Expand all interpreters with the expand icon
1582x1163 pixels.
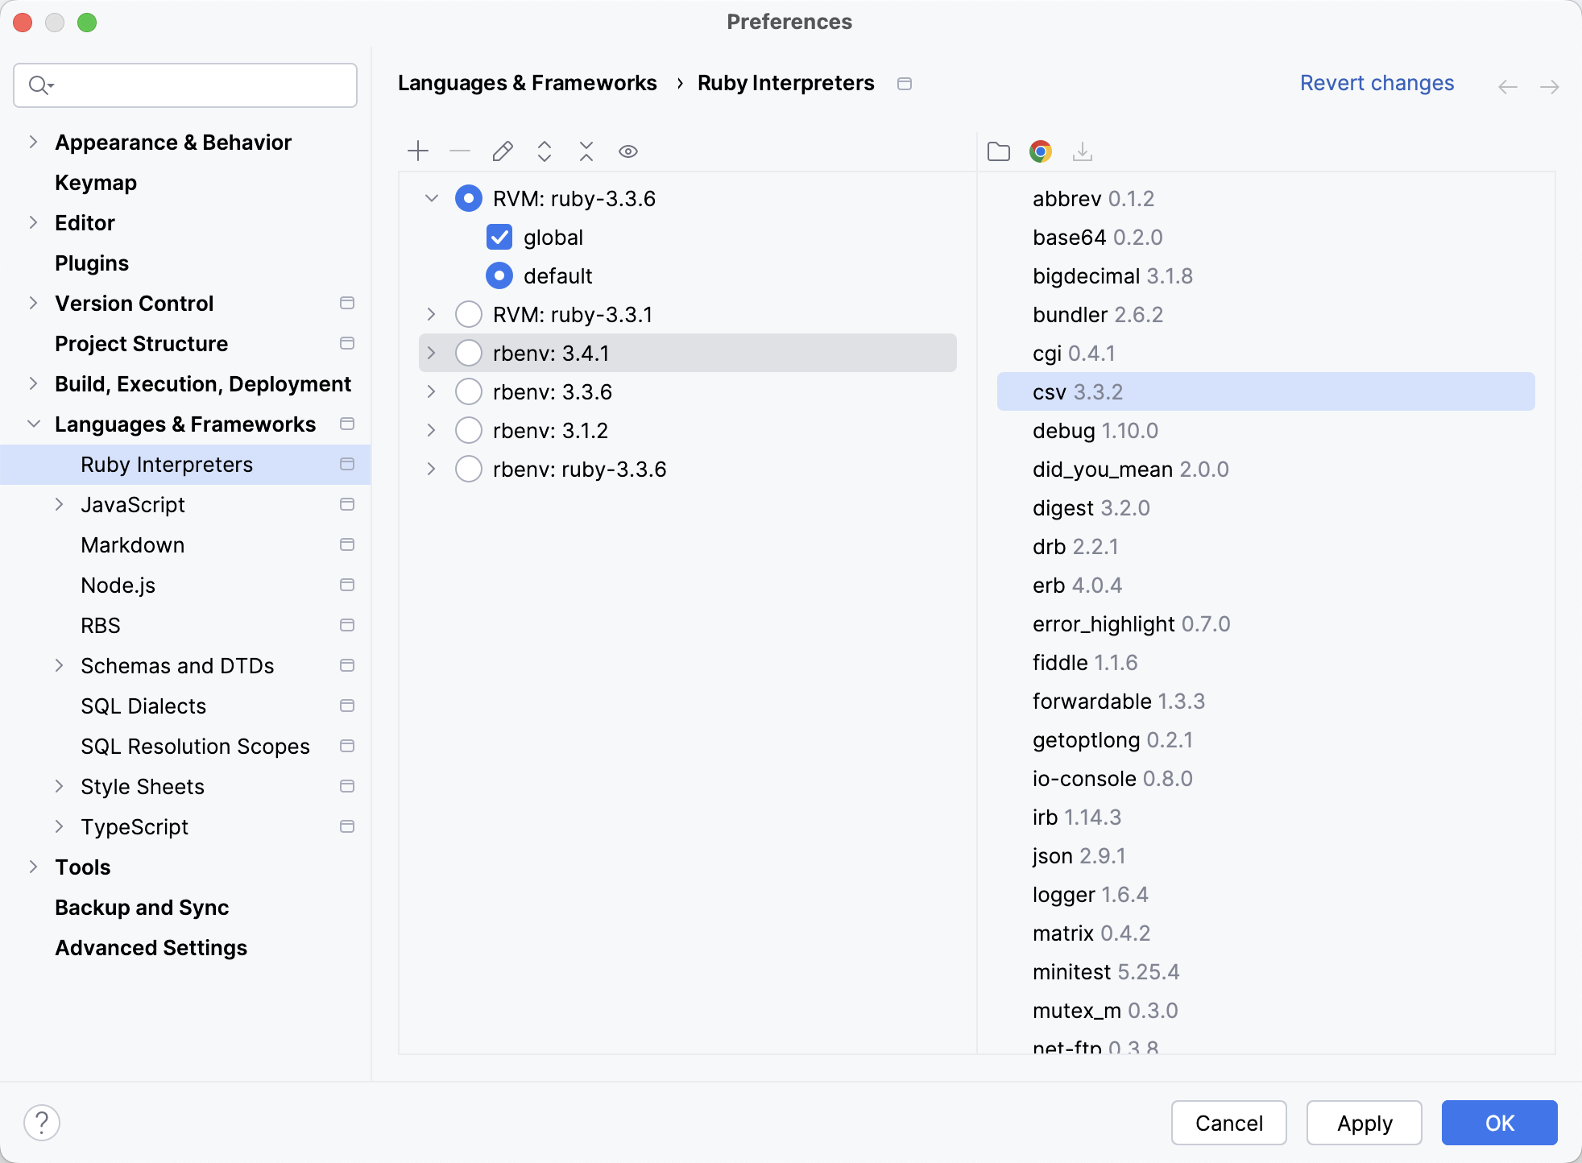(544, 151)
